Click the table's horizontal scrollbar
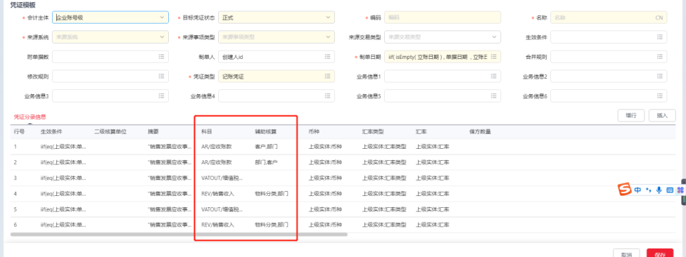The image size is (686, 257). pos(179,235)
